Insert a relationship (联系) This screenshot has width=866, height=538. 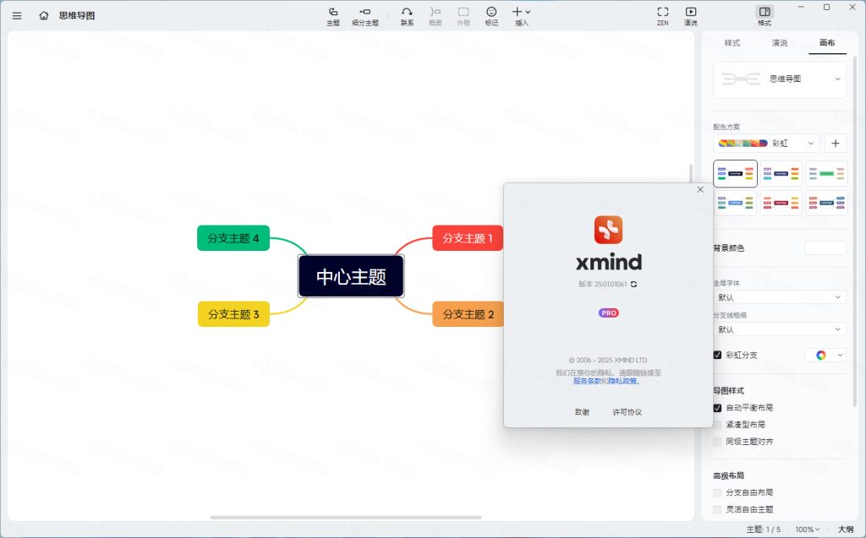[407, 17]
